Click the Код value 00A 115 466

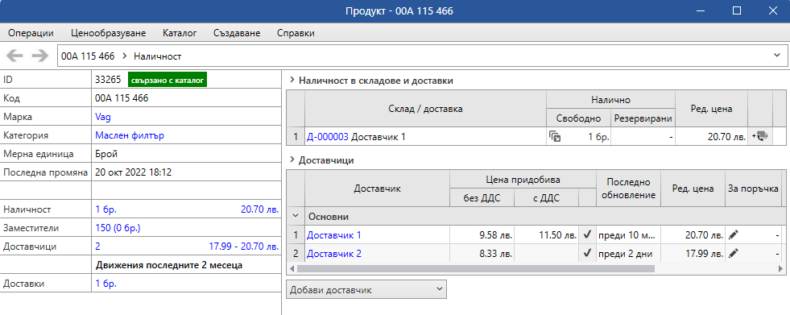(x=122, y=98)
